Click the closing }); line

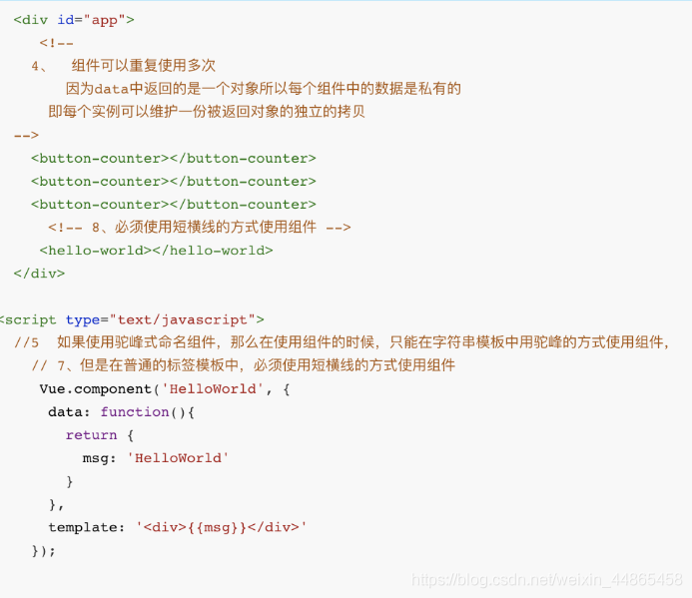tap(44, 551)
